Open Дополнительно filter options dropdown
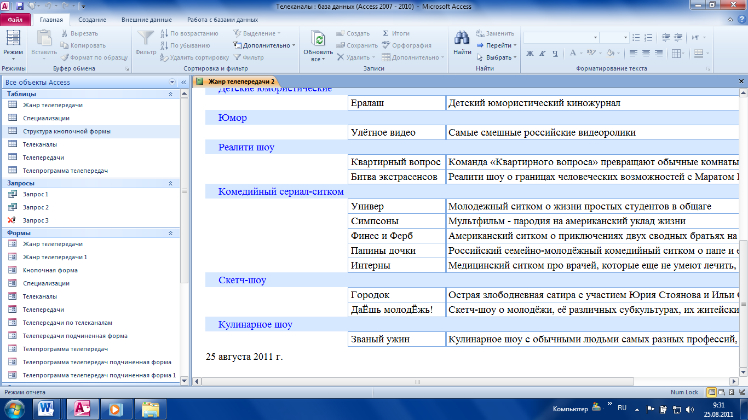This screenshot has width=748, height=420. tap(264, 45)
